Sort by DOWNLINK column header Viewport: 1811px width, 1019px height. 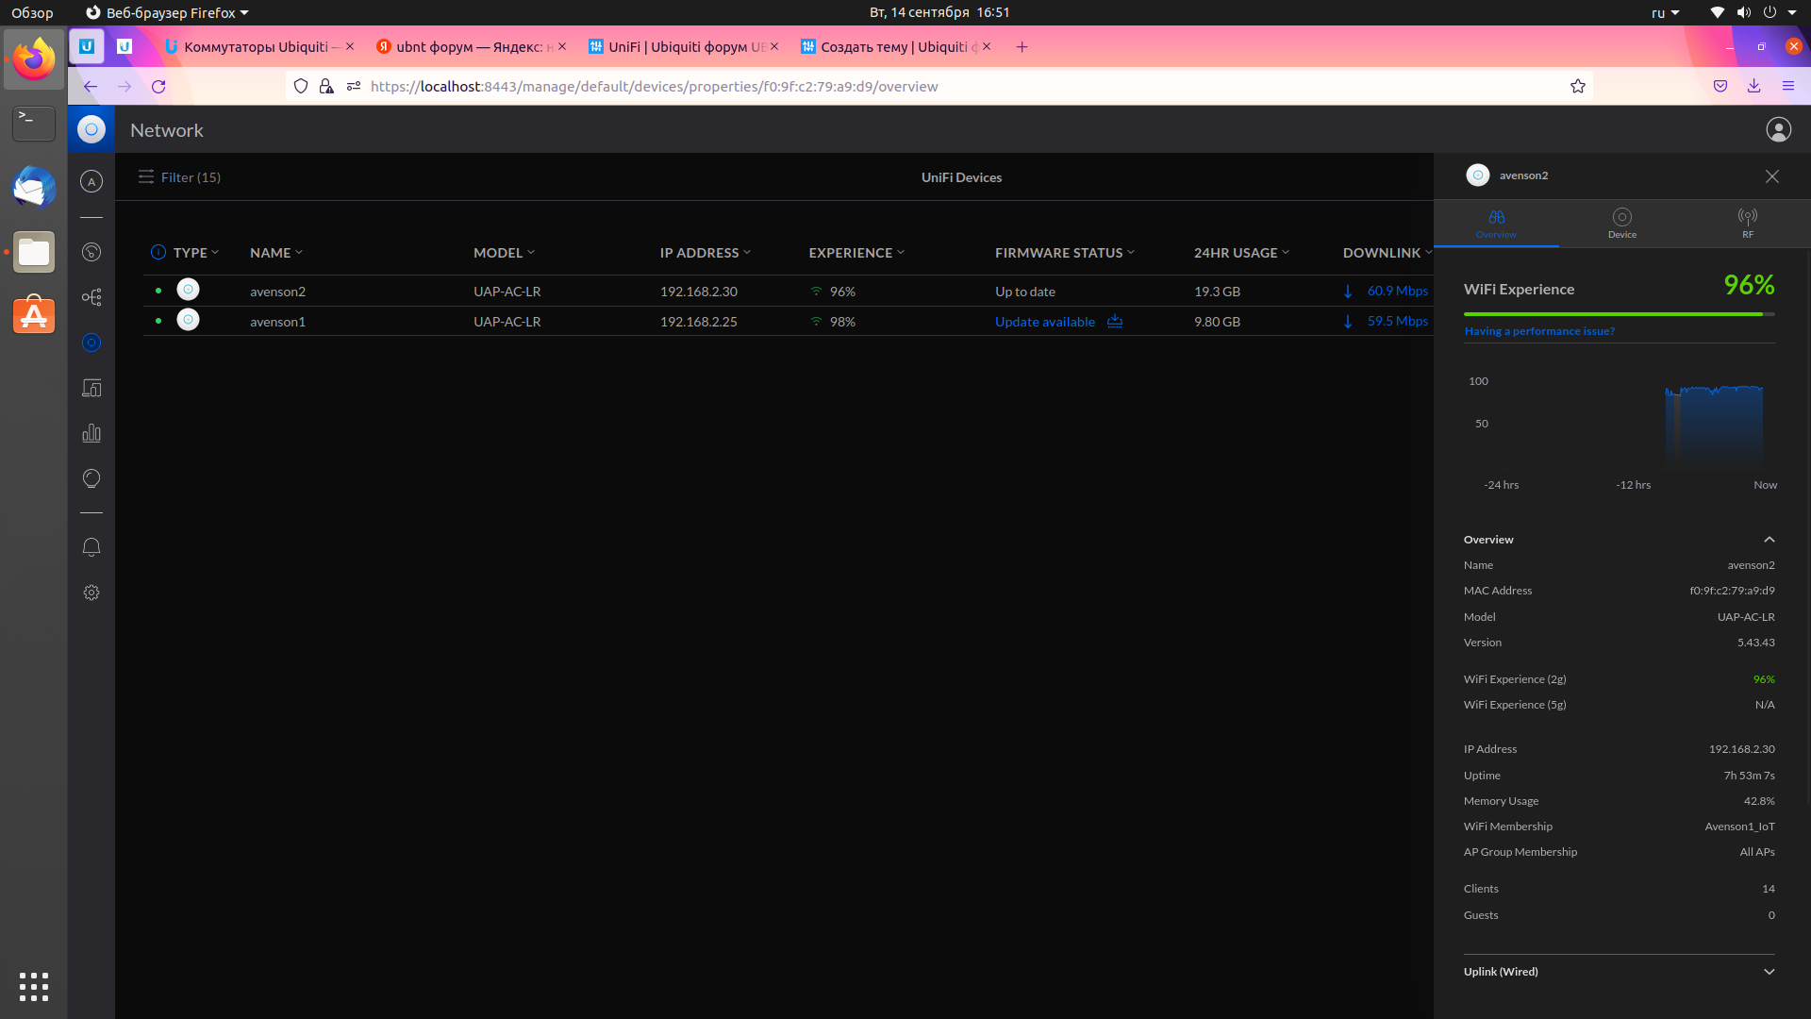click(x=1387, y=253)
